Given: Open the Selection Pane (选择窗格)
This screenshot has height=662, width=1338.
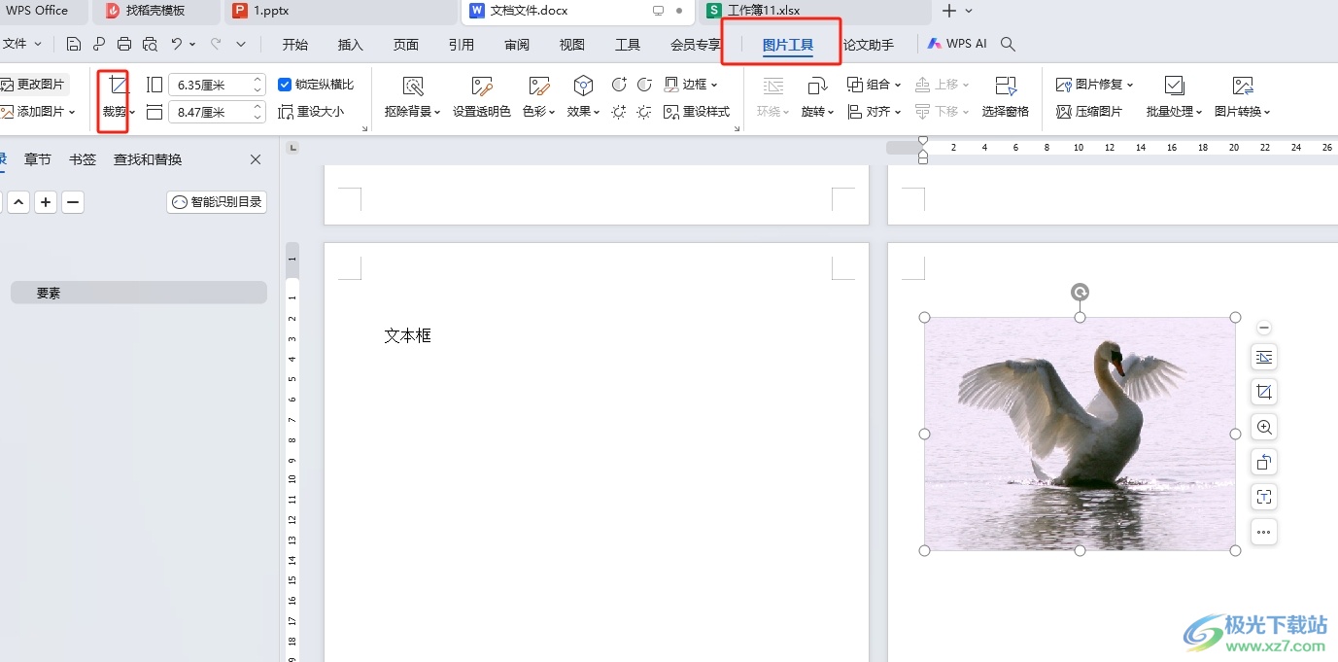Looking at the screenshot, I should (x=1006, y=97).
